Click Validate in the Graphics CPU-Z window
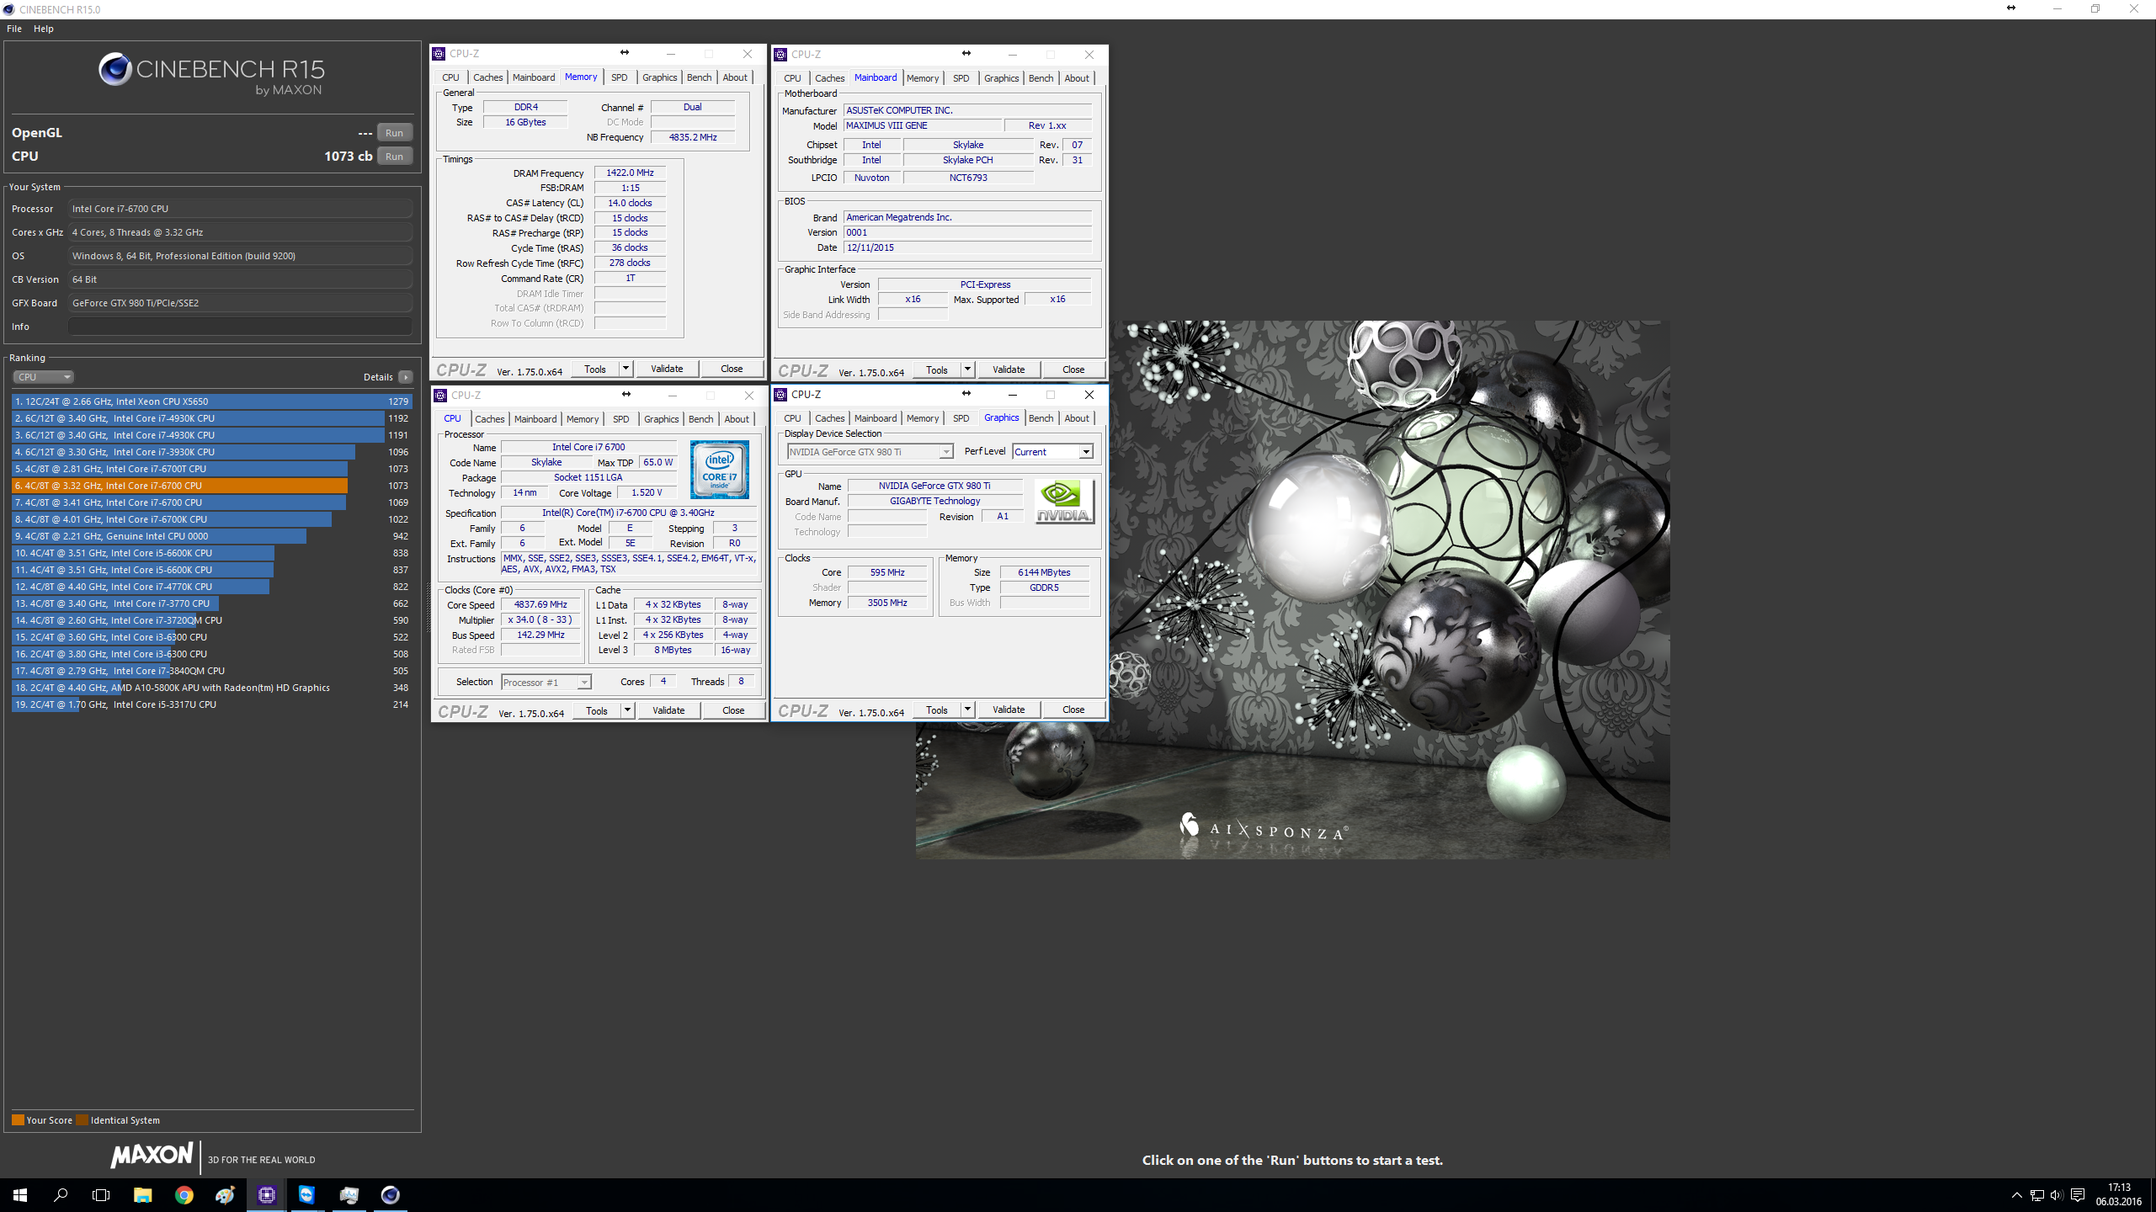This screenshot has height=1212, width=2156. [1009, 710]
